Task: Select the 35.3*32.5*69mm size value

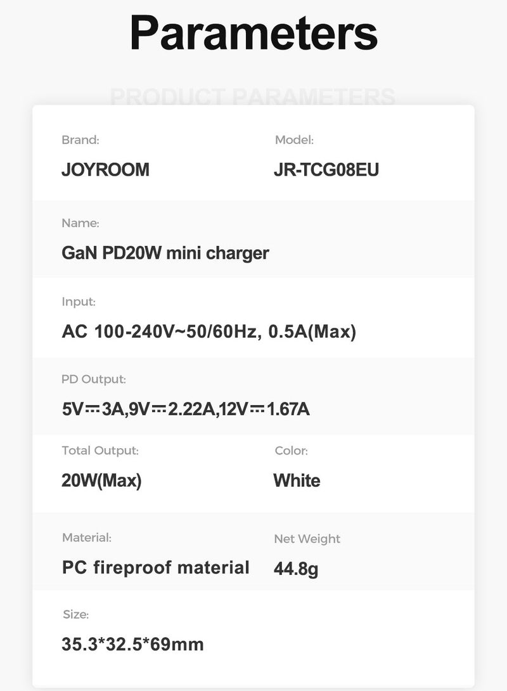Action: point(132,645)
